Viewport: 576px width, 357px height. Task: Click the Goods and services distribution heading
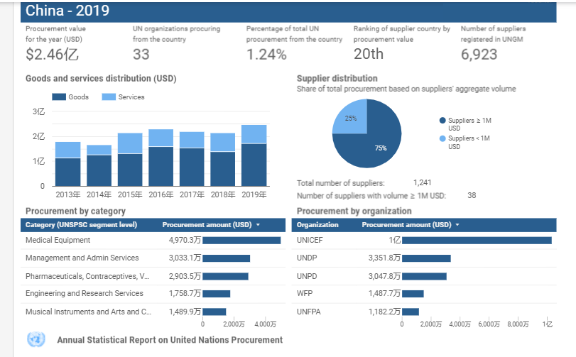pos(101,79)
